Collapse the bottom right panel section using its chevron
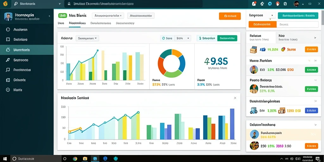The height and width of the screenshot is (162, 324). (315, 125)
